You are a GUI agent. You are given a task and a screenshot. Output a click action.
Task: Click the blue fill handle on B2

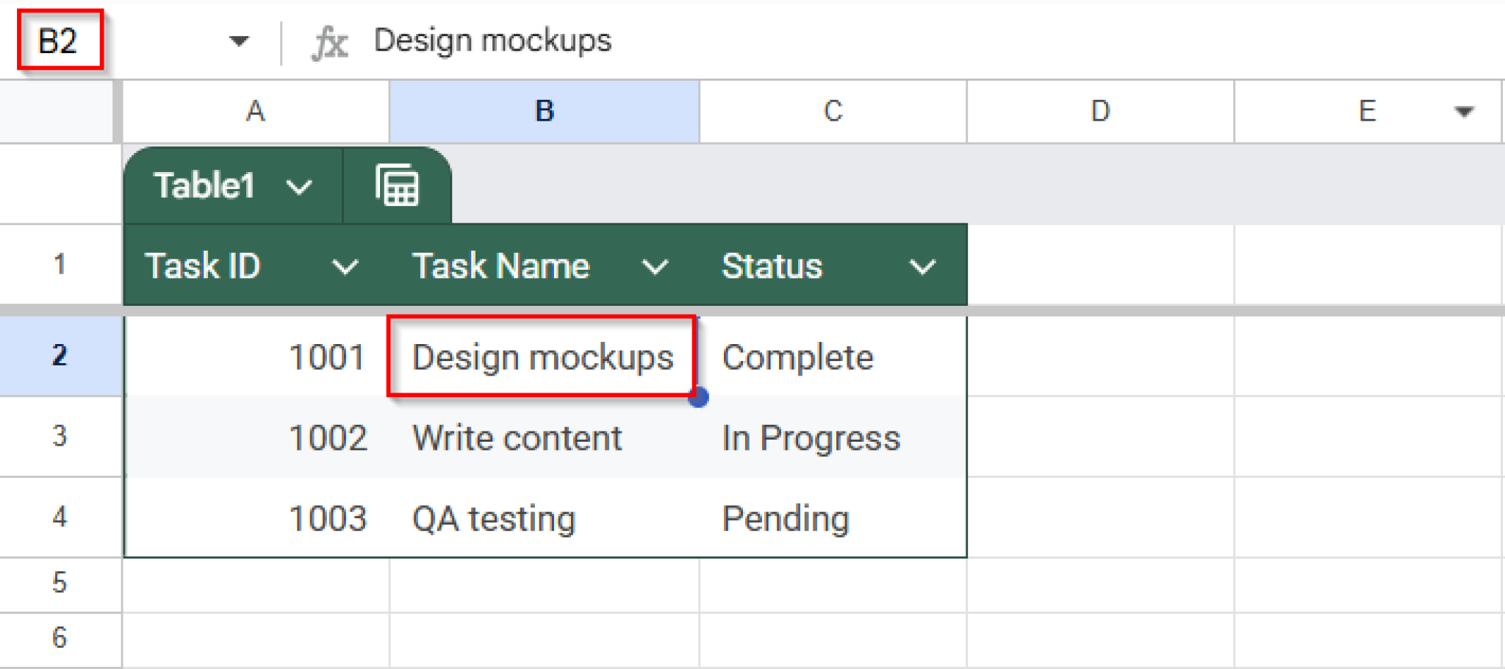[699, 397]
